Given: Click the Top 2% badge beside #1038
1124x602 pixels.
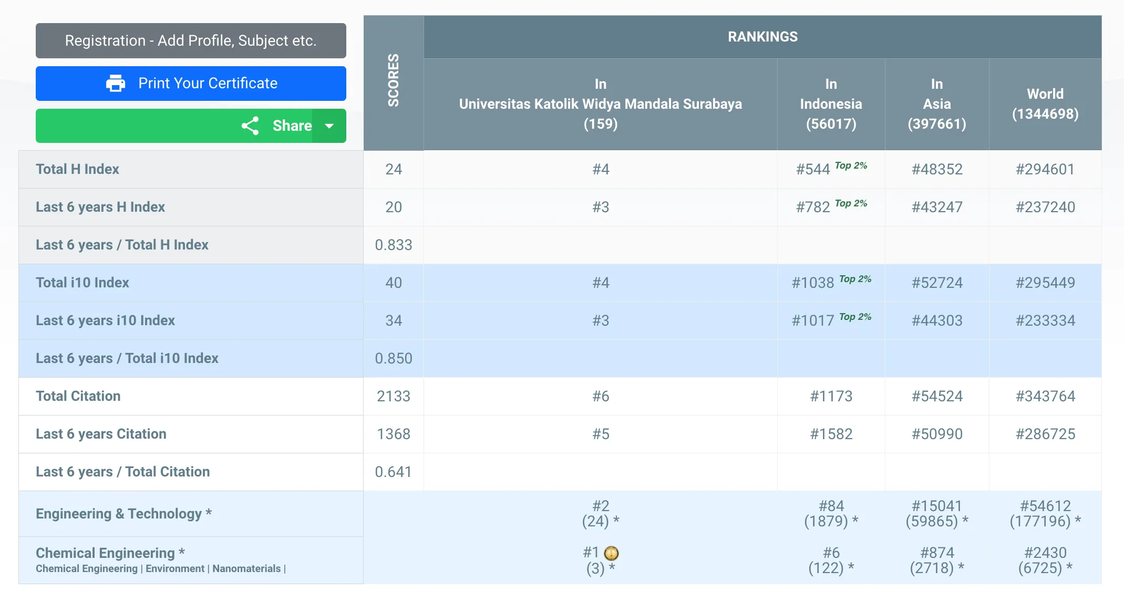Looking at the screenshot, I should click(x=855, y=279).
